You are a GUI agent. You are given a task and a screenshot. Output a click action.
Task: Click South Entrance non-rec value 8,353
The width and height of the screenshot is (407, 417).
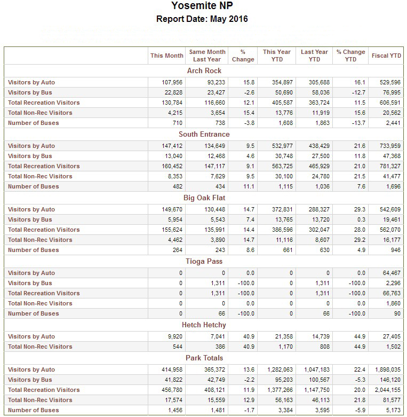click(x=175, y=176)
